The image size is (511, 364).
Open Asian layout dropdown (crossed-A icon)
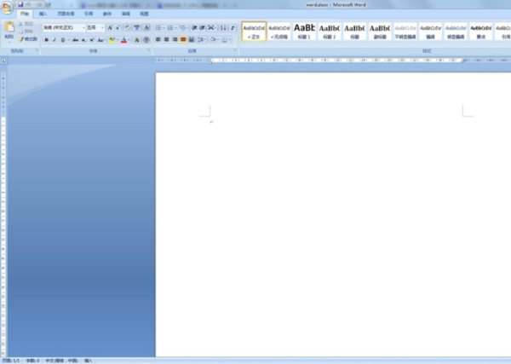pyautogui.click(x=212, y=28)
